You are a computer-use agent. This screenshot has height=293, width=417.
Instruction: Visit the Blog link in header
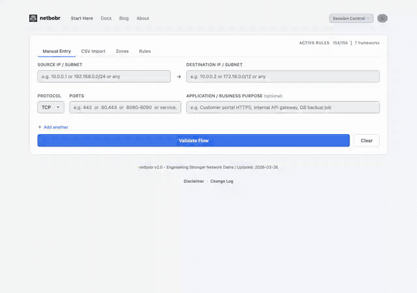tap(124, 18)
